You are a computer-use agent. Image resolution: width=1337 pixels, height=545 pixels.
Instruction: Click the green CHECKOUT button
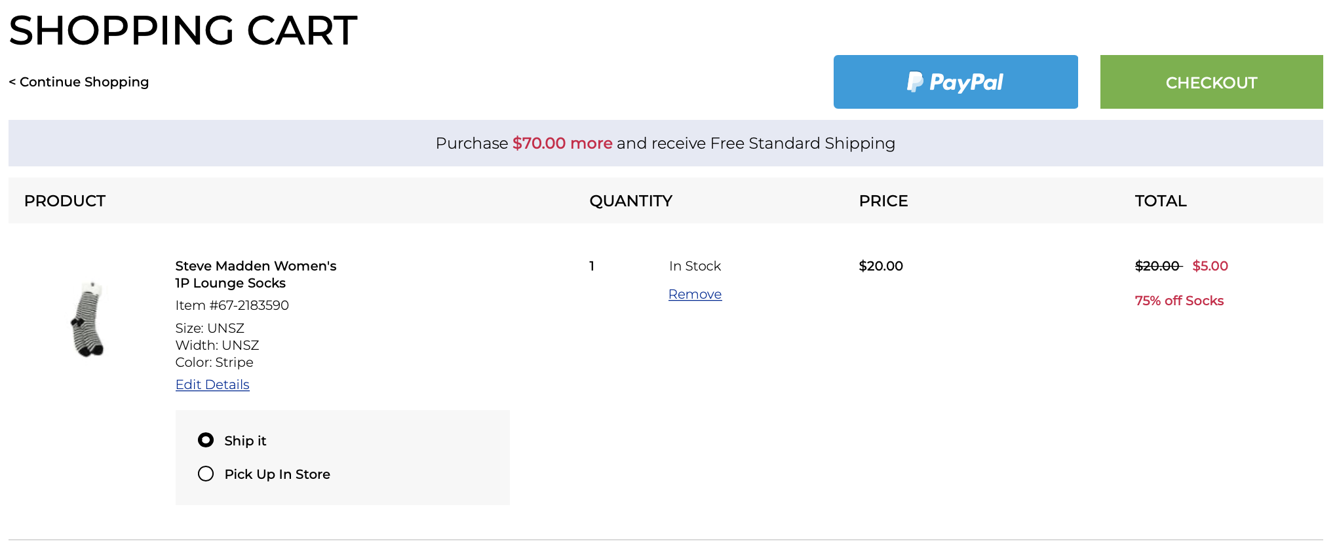(x=1211, y=82)
